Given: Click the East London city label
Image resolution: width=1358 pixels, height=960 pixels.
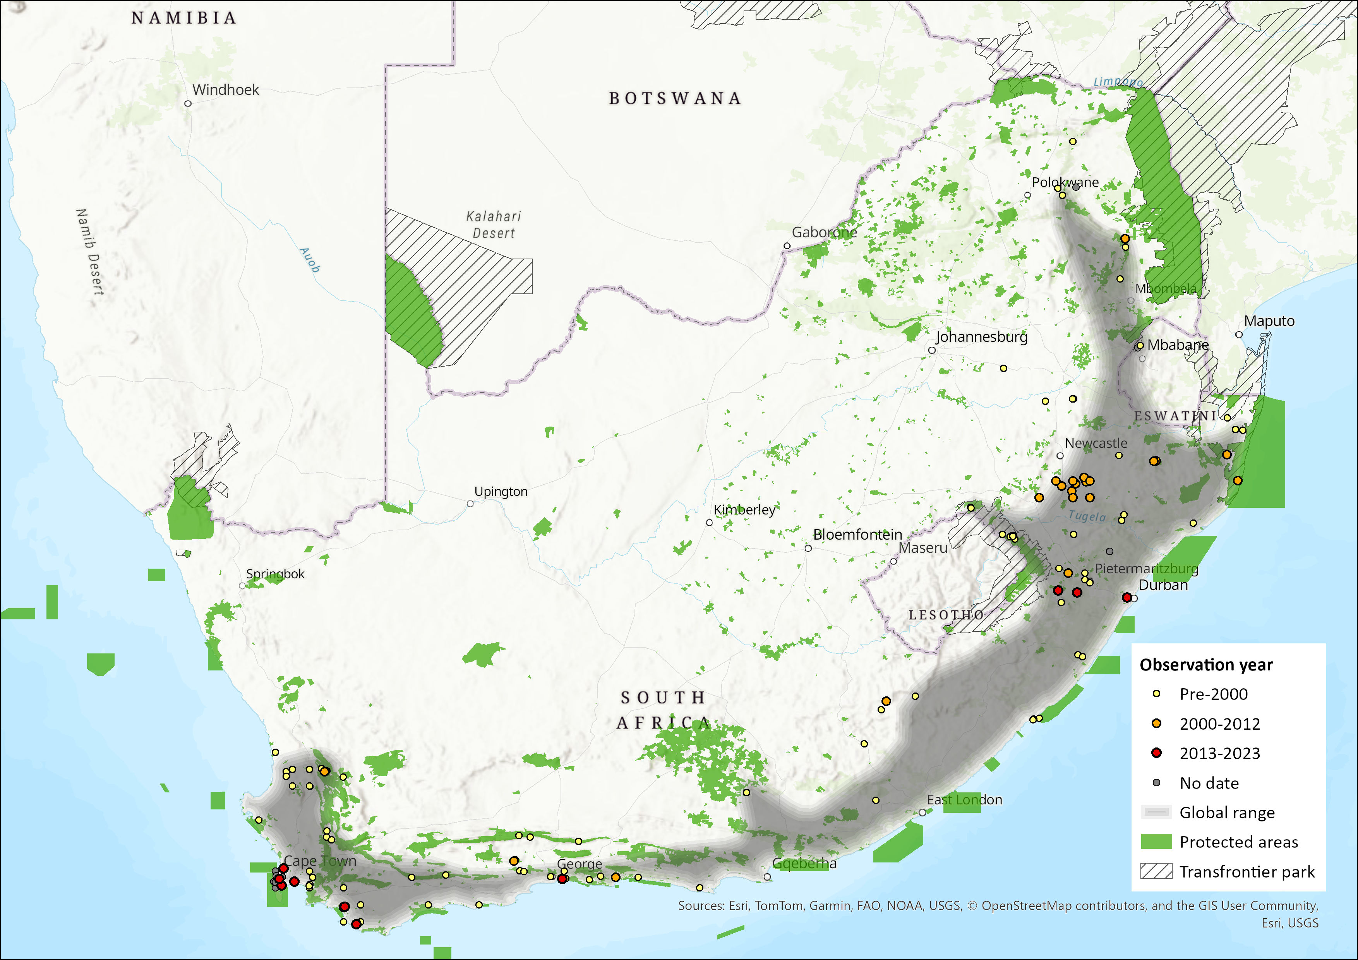Looking at the screenshot, I should click(x=964, y=800).
